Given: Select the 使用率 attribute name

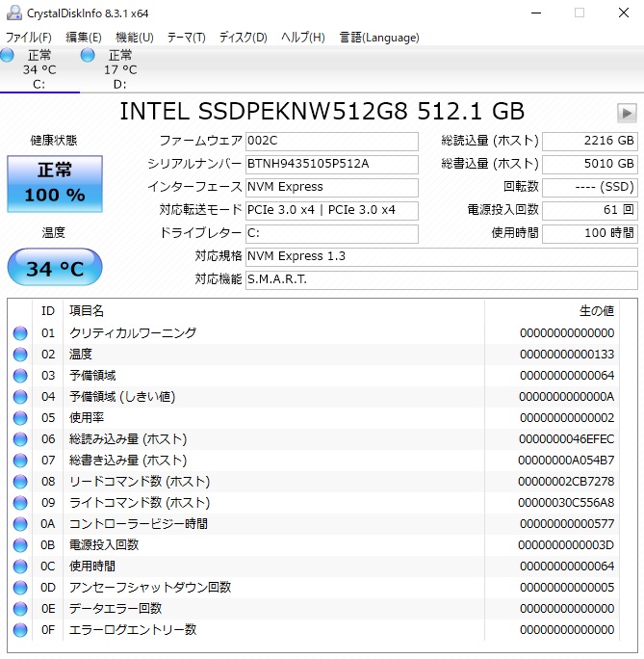Looking at the screenshot, I should (x=87, y=418).
